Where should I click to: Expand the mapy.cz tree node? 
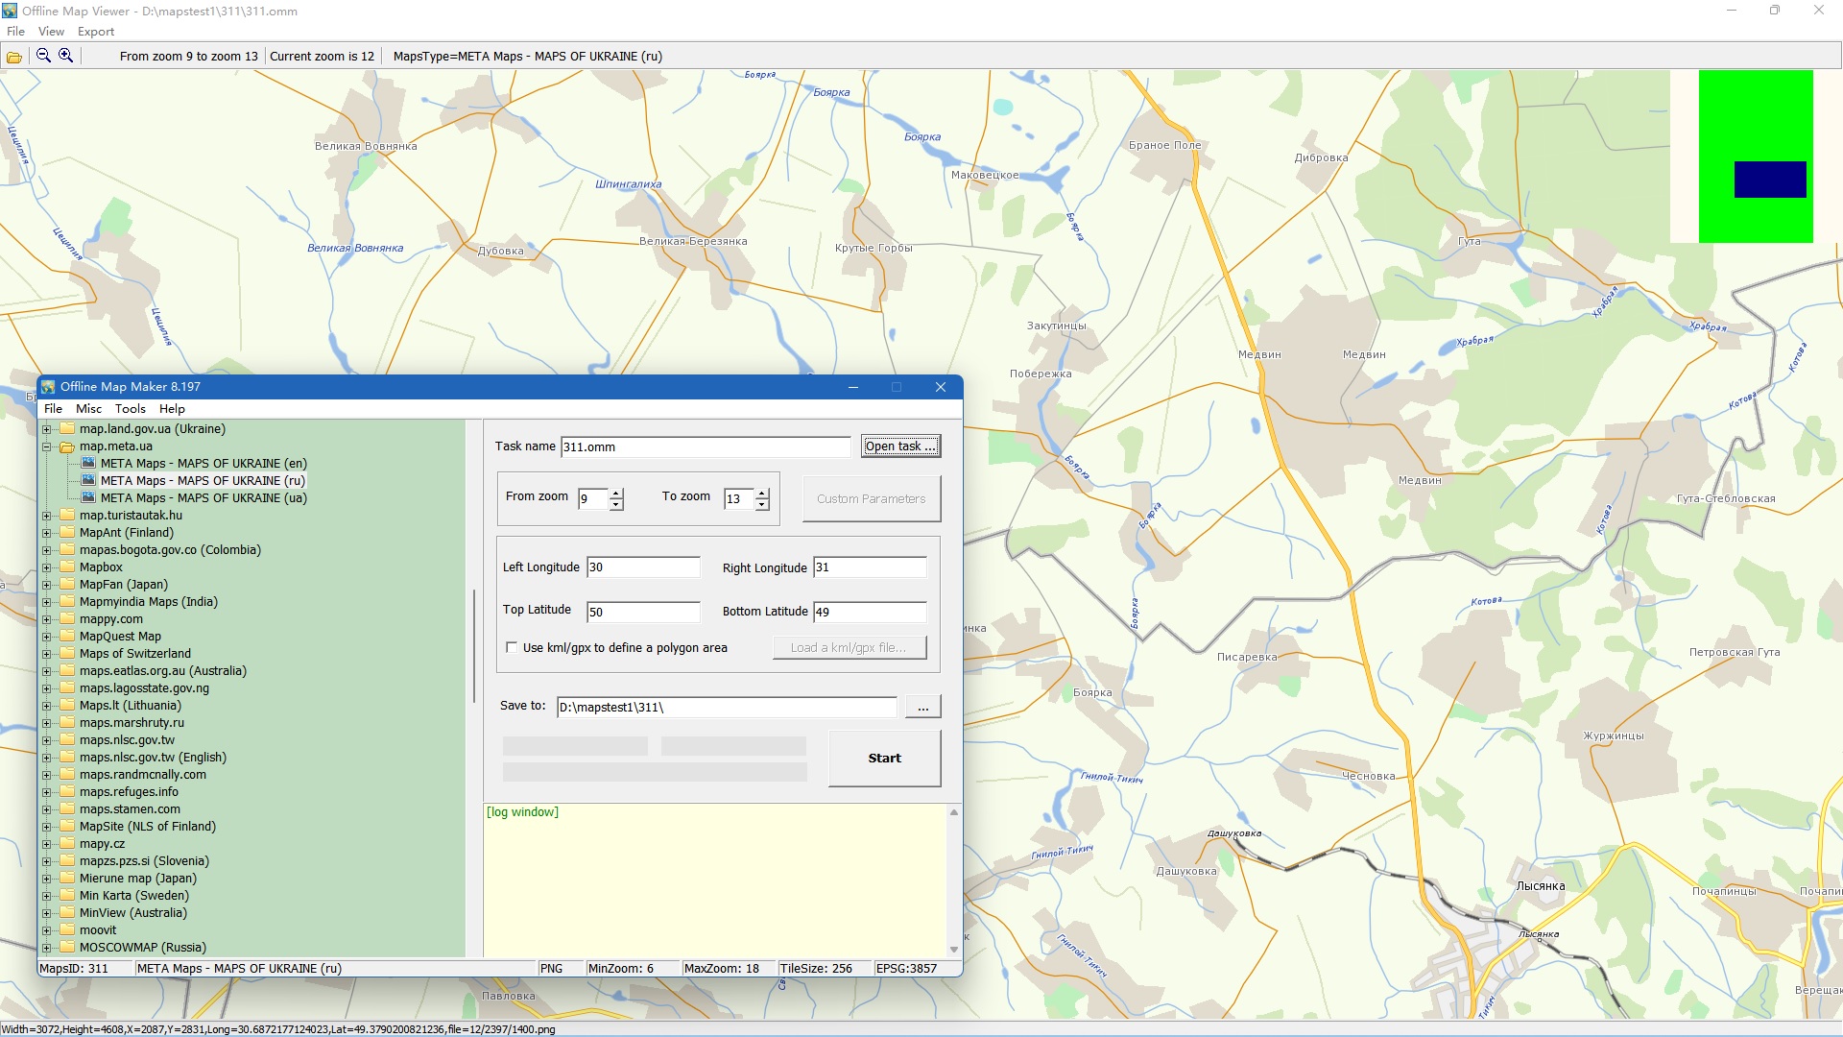point(46,844)
